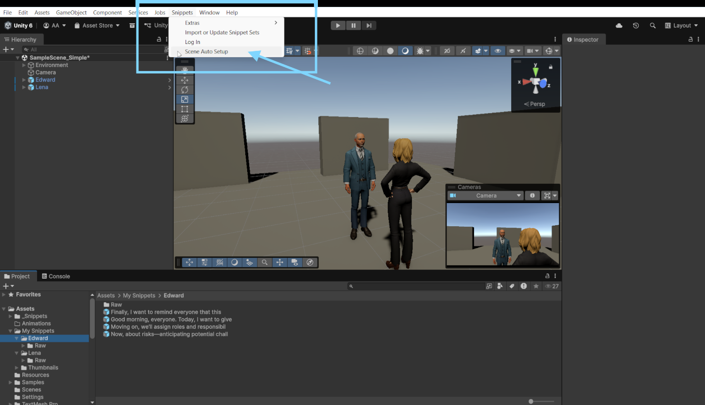Screen dimensions: 705x405
Task: Expand the Environment object in Hierarchy
Action: coord(24,65)
